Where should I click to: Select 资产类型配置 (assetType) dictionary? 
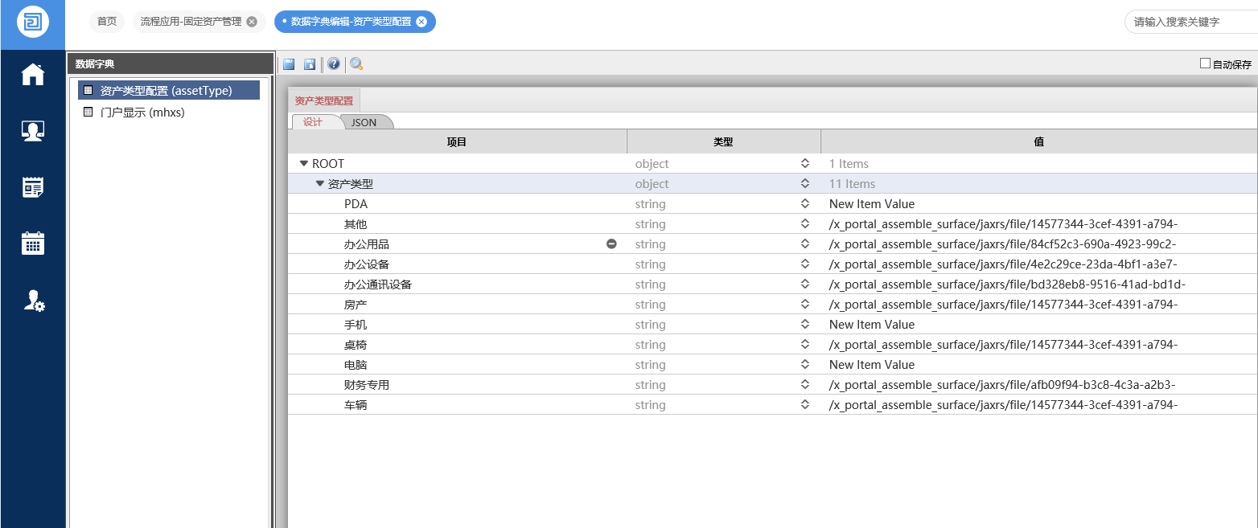pos(169,90)
